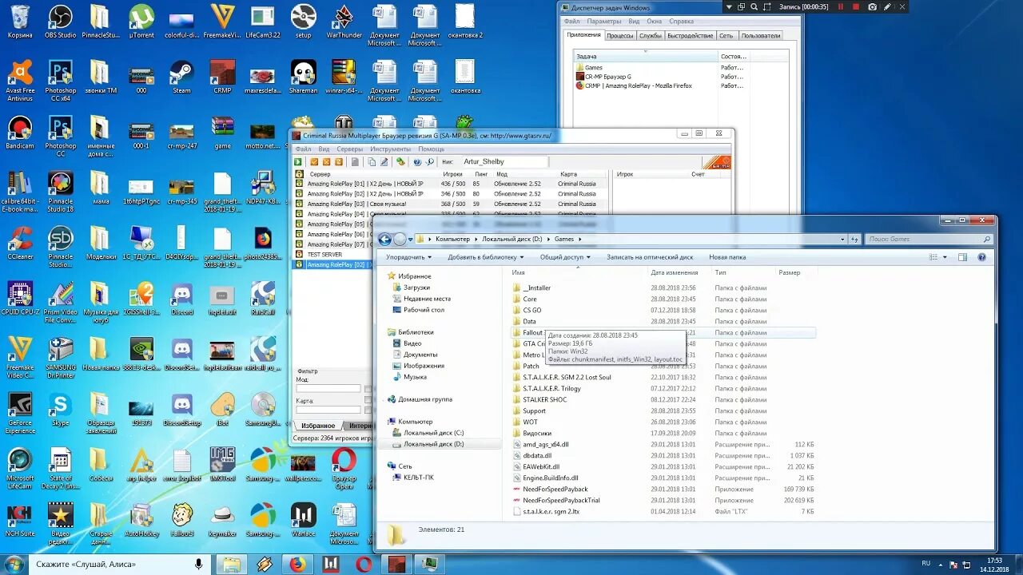Image resolution: width=1023 pixels, height=575 pixels.
Task: Open the Общий доступ dropdown
Action: [x=565, y=257]
